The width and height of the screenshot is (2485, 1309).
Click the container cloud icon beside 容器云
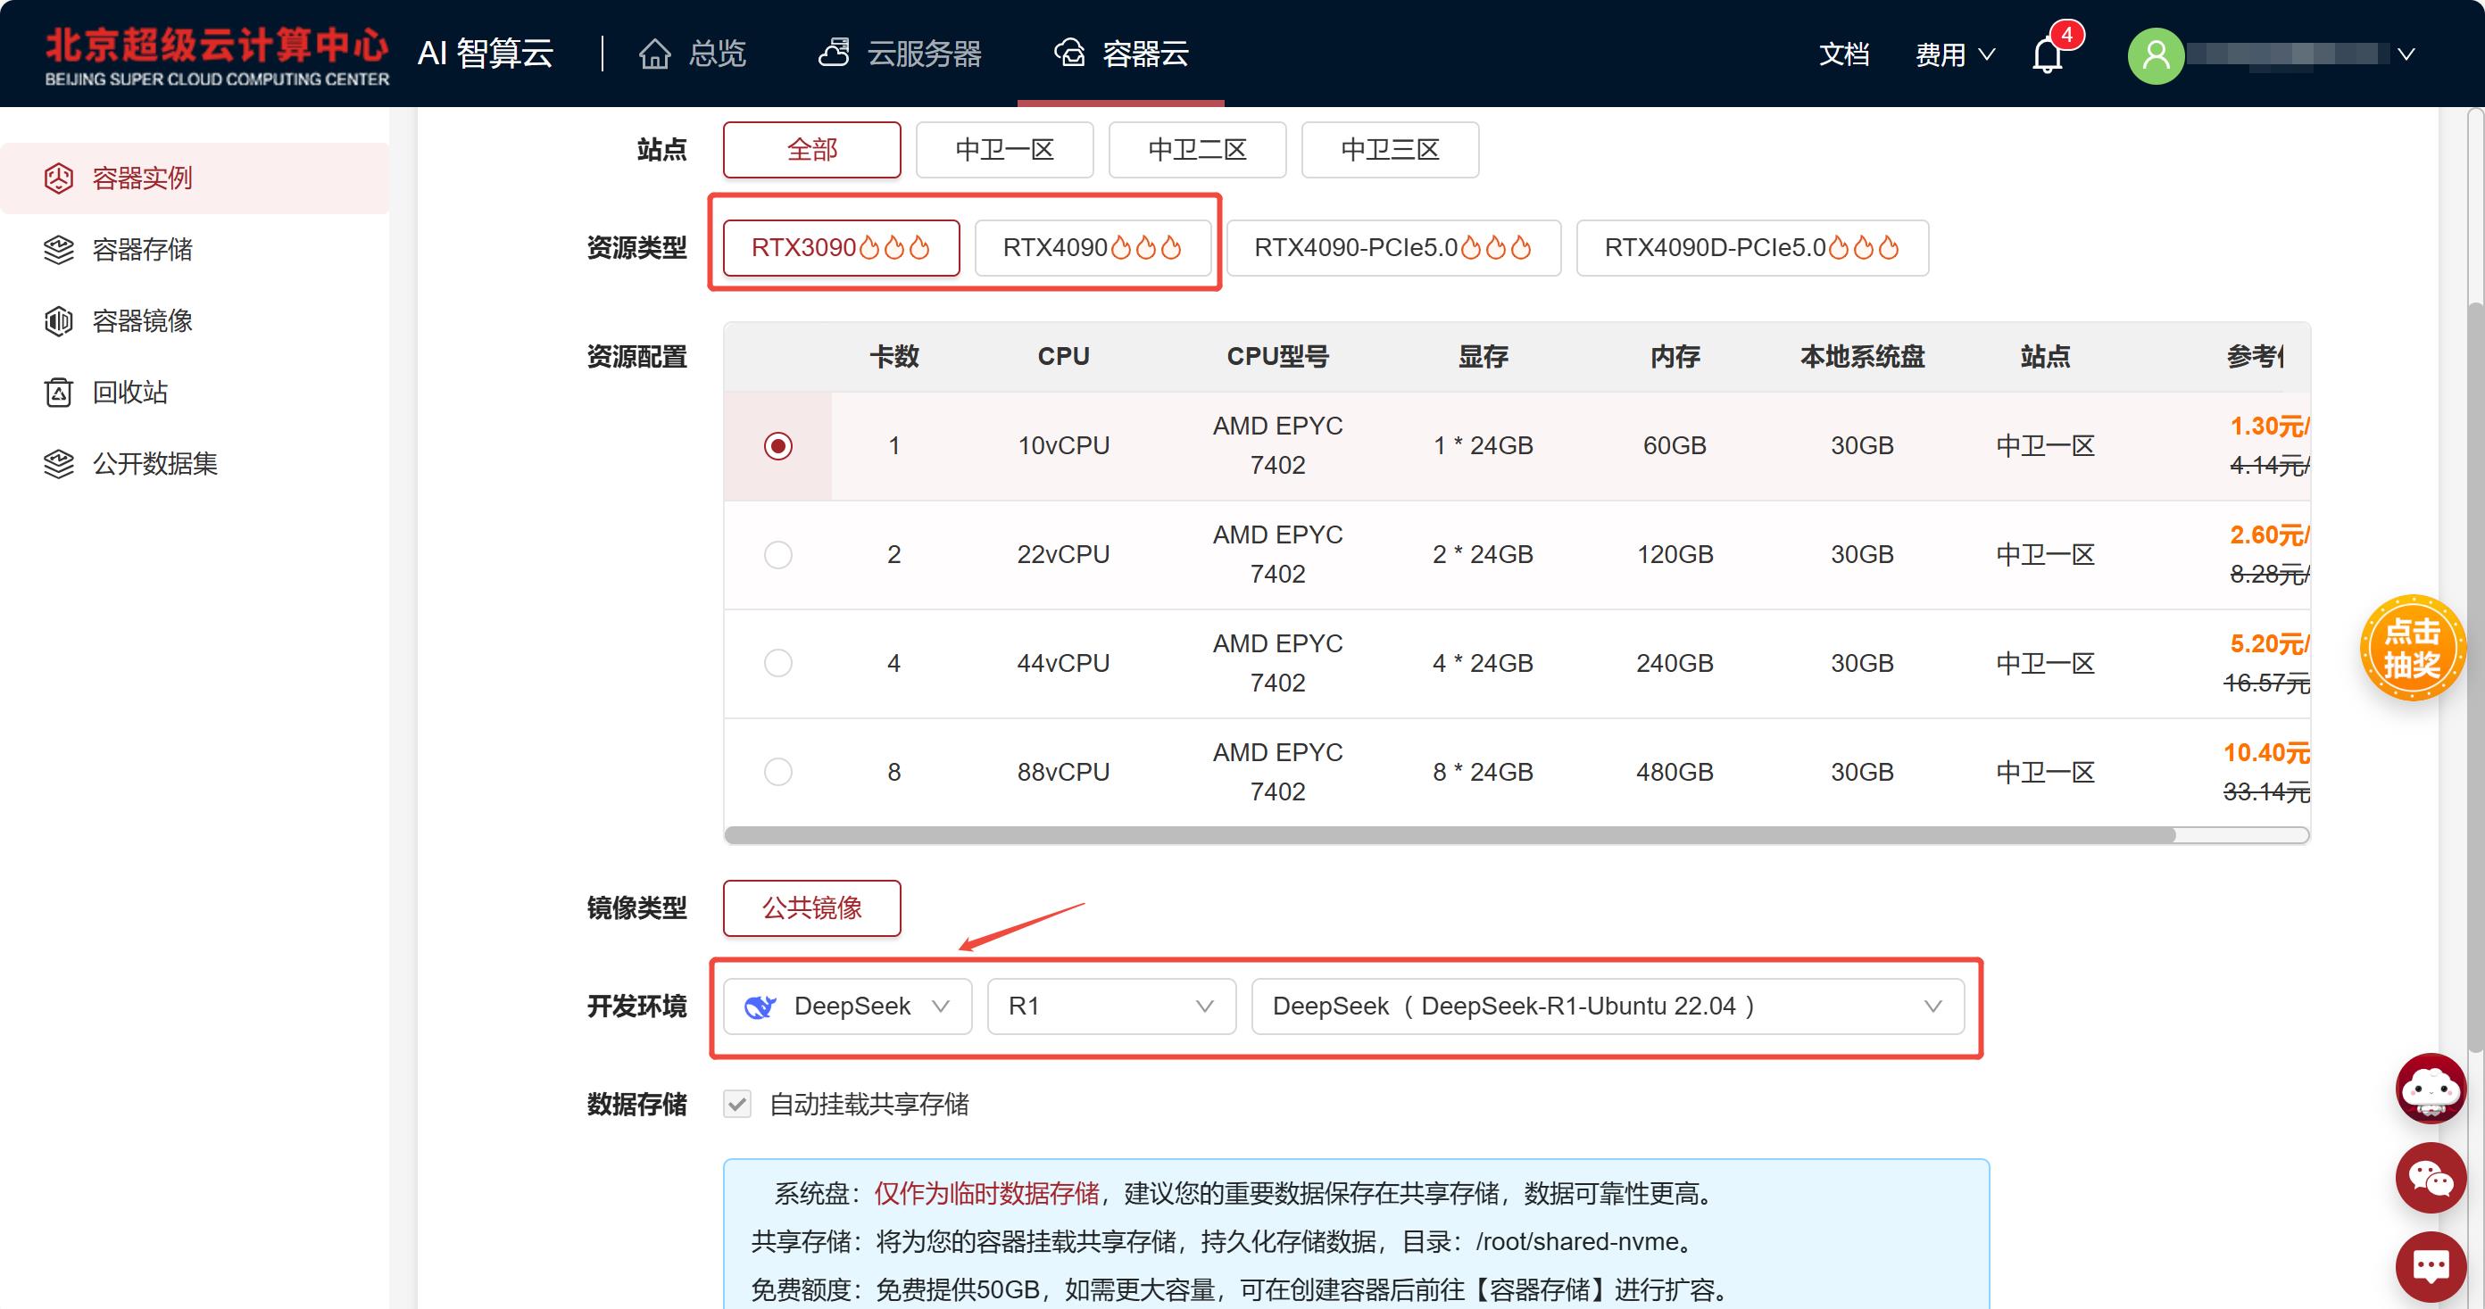tap(1070, 53)
